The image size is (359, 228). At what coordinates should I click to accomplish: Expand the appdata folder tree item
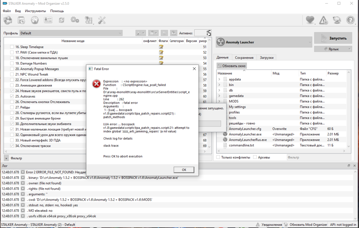pos(219,79)
